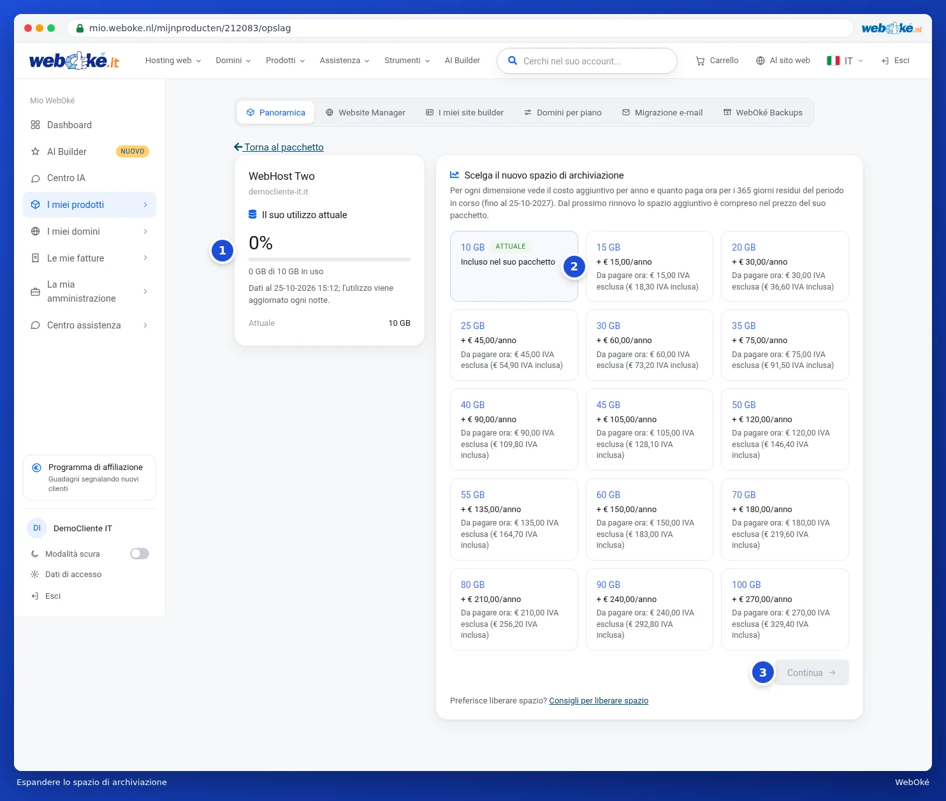The image size is (946, 801).
Task: Click the Centro assistenza chat icon
Action: coord(35,325)
